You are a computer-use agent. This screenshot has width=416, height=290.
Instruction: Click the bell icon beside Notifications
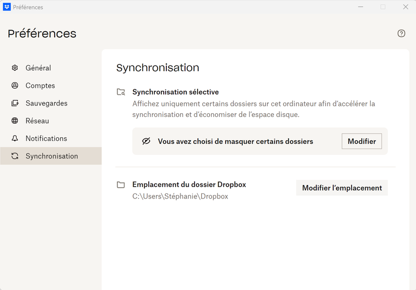[x=15, y=139]
